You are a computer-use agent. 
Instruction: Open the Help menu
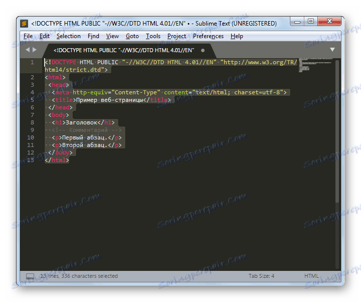(237, 37)
